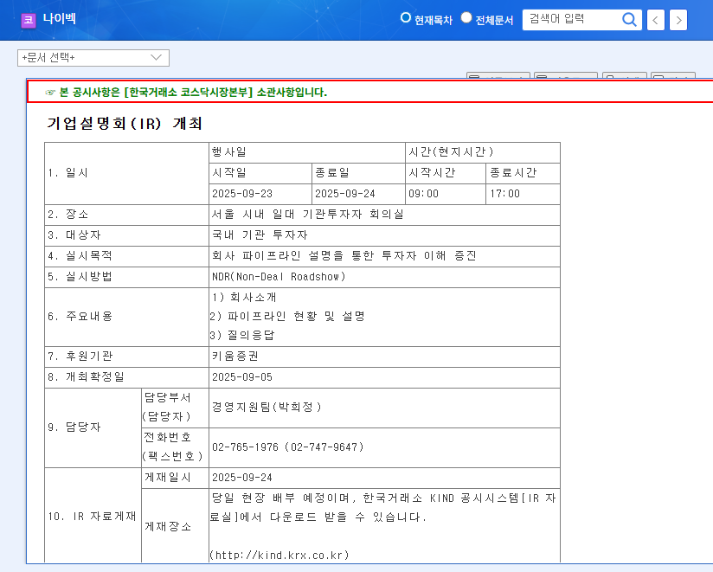The height and width of the screenshot is (572, 713).
Task: Click the 10. IR 자료게재 row label
Action: 92,517
